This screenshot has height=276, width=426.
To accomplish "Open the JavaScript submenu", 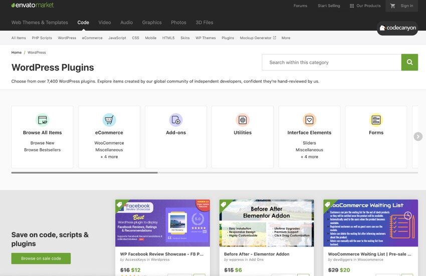I will coord(117,38).
